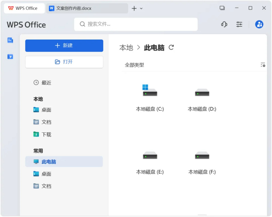Click the 搜索文件 search field
This screenshot has width=272, height=217.
[135, 24]
